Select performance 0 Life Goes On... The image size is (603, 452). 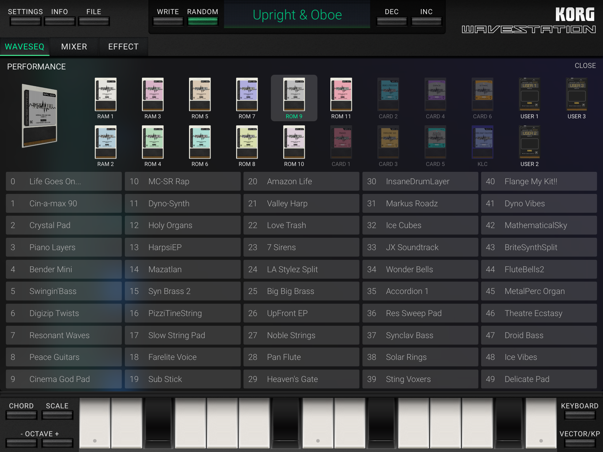pos(64,181)
